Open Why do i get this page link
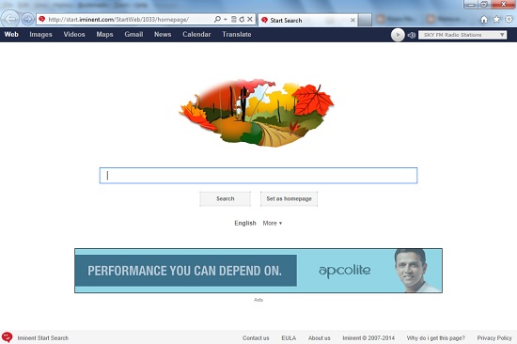This screenshot has height=344, width=517. [x=436, y=338]
